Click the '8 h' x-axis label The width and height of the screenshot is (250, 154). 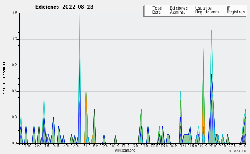click(95, 146)
